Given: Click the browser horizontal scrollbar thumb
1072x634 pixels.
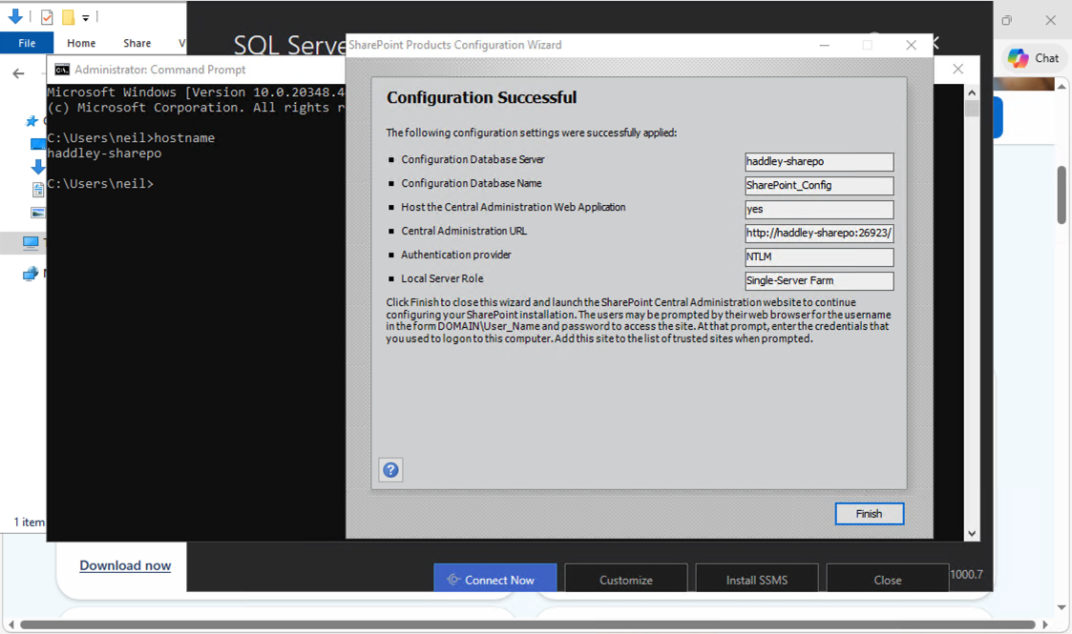Looking at the screenshot, I should click(528, 624).
